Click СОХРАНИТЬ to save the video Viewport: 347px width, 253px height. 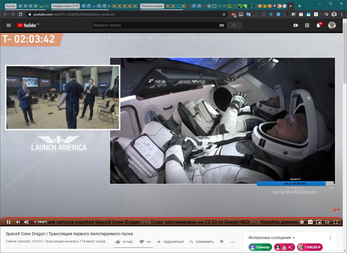tap(201, 242)
